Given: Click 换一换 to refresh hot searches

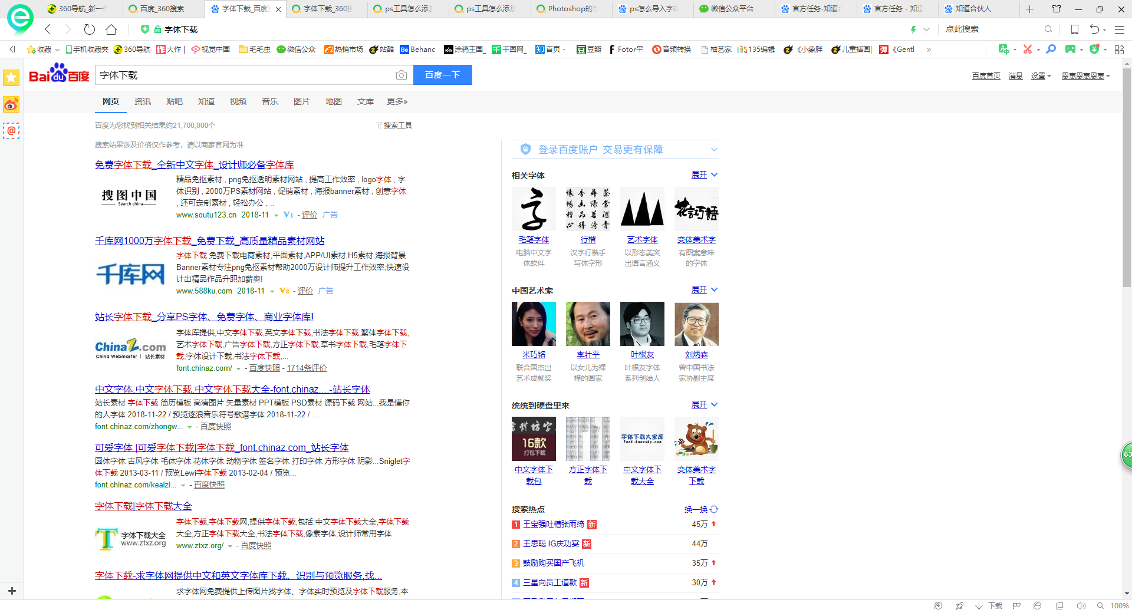Looking at the screenshot, I should tap(701, 509).
